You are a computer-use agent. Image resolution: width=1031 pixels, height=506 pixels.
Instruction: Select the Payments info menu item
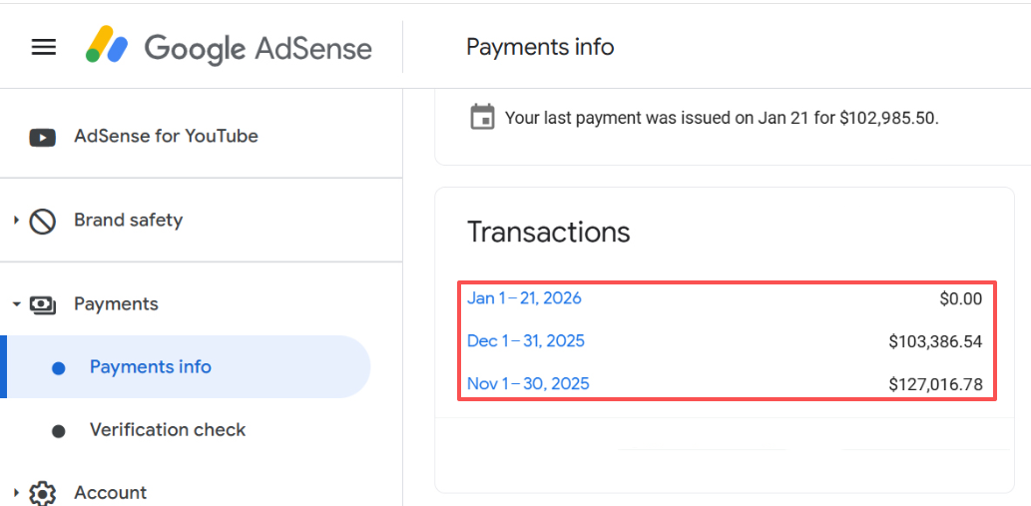point(151,367)
